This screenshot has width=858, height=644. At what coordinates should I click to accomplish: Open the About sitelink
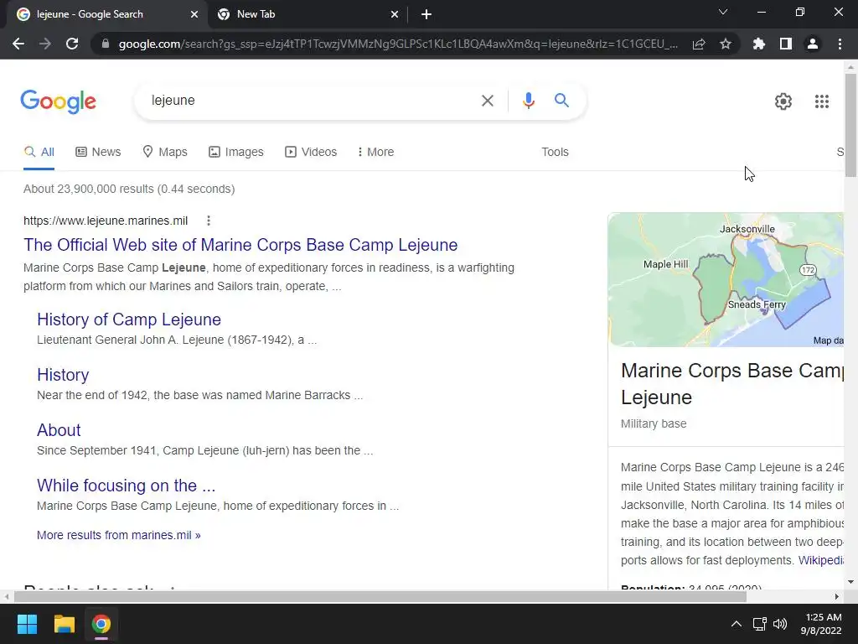pyautogui.click(x=59, y=430)
